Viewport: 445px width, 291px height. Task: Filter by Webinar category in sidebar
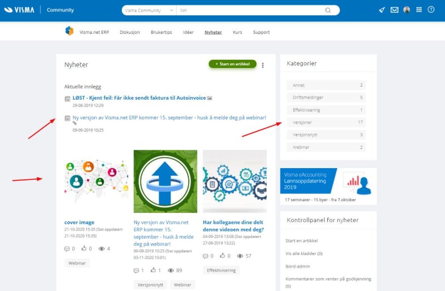click(x=327, y=147)
